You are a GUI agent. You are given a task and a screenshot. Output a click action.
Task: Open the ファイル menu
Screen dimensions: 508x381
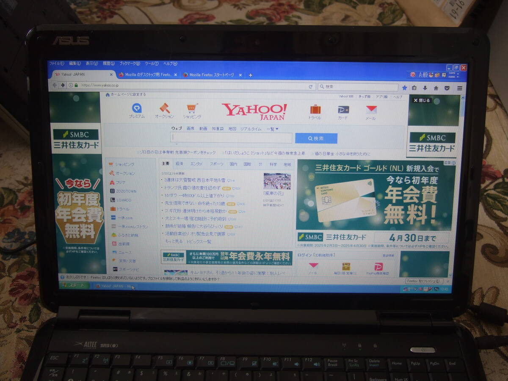pos(57,63)
